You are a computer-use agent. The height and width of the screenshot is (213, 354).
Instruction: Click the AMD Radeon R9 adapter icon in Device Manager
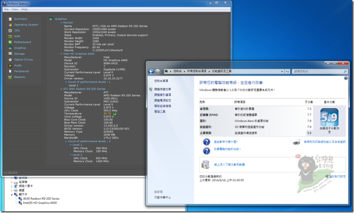point(20,198)
